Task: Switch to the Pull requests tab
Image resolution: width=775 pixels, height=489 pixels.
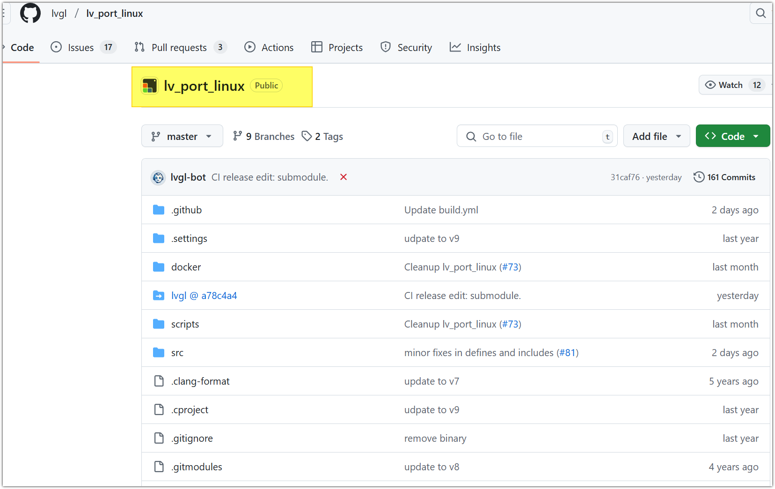Action: coord(179,47)
